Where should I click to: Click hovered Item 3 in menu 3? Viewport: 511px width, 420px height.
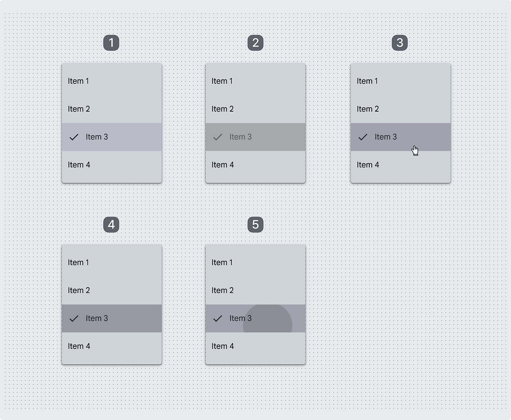click(400, 137)
